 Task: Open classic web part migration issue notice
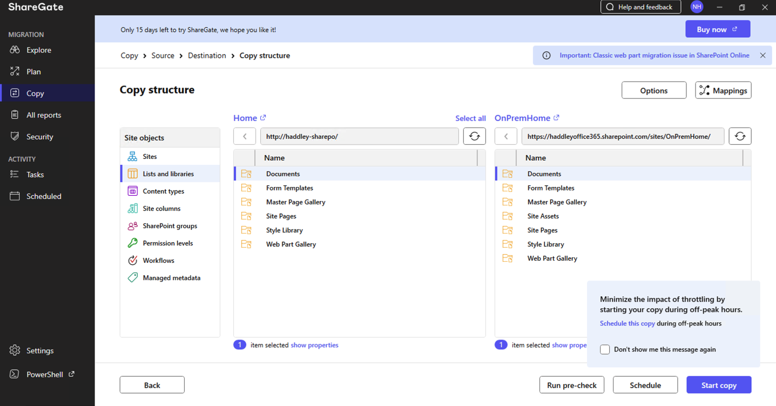[654, 55]
